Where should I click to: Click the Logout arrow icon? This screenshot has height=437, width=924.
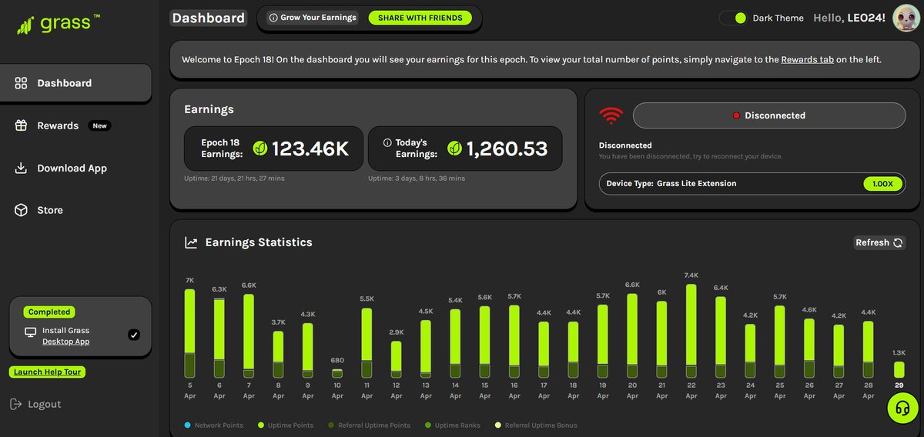point(16,404)
